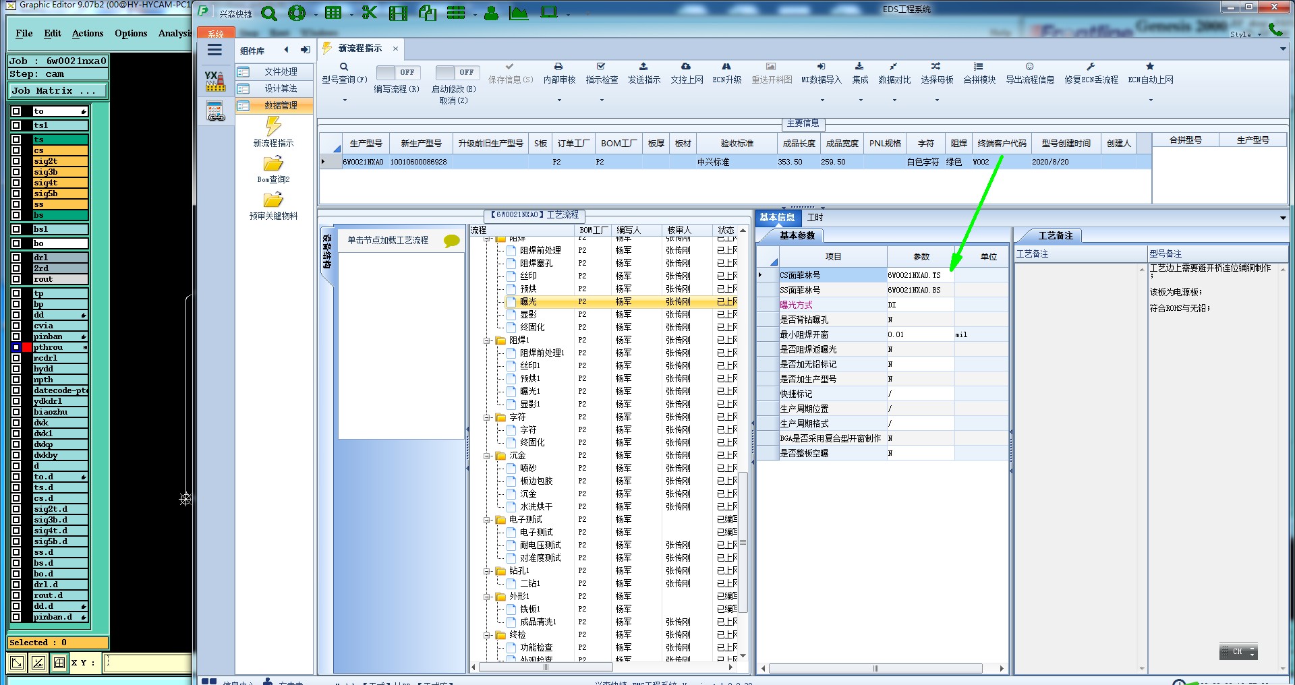Collapse the 字符 tree node
Image resolution: width=1295 pixels, height=685 pixels.
point(487,417)
